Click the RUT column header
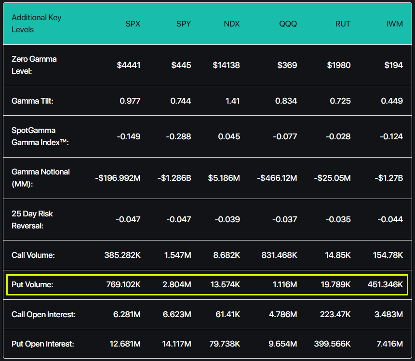415x361 pixels. [x=343, y=24]
